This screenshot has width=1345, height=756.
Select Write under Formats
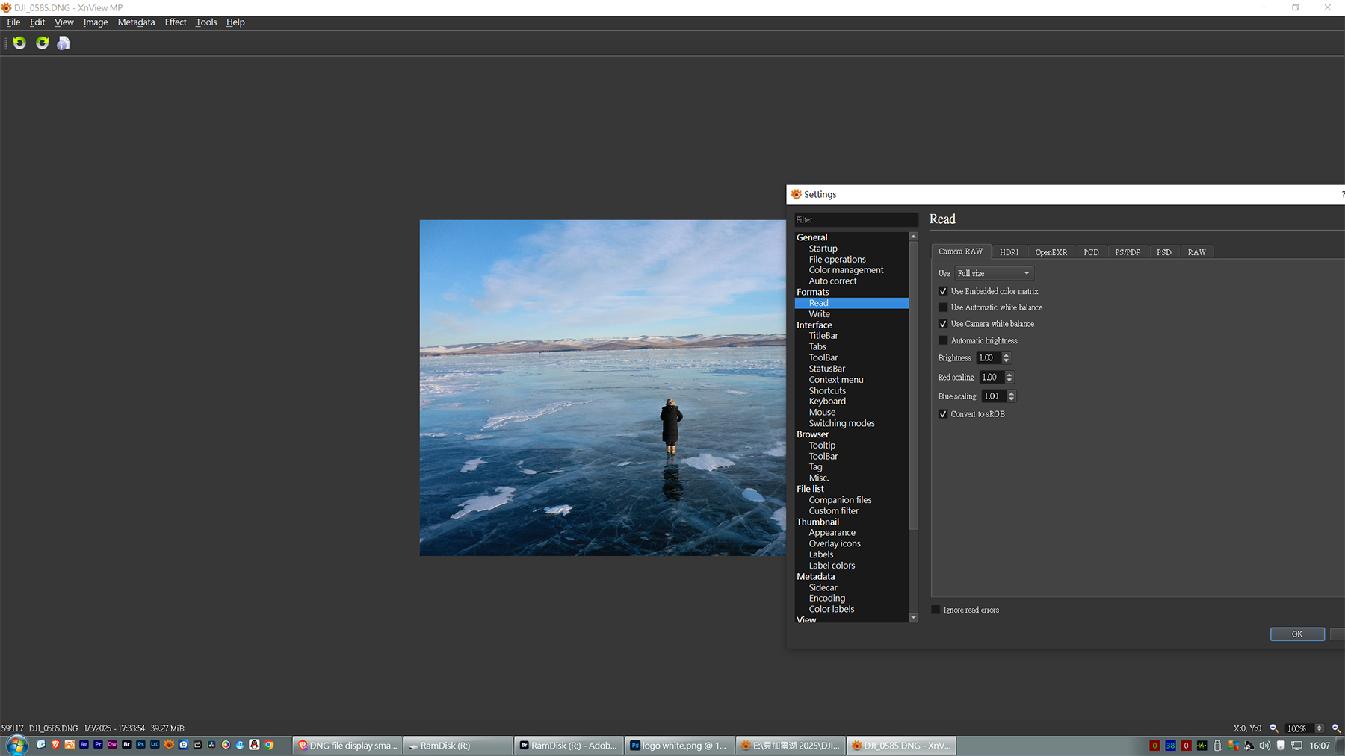[819, 314]
